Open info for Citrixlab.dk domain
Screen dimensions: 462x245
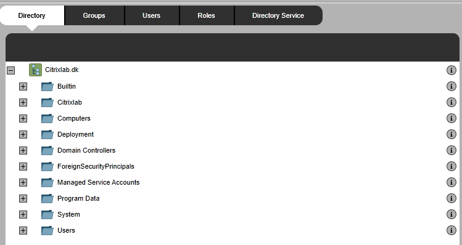click(452, 70)
